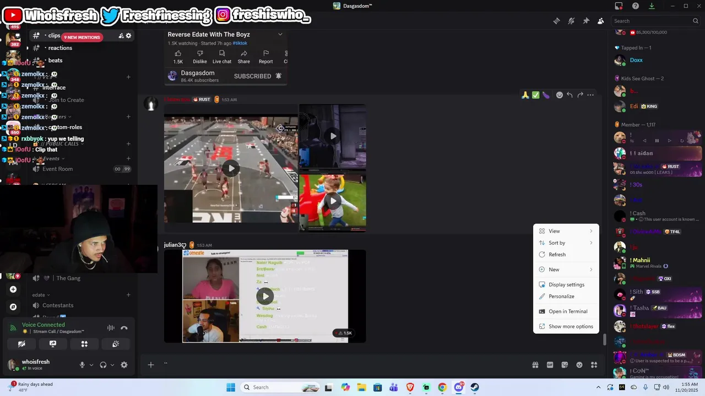Click Report on the YouTube embed
This screenshot has width=705, height=396.
(x=265, y=57)
